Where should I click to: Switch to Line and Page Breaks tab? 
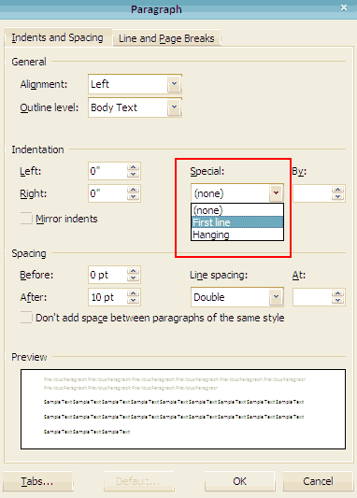coord(166,38)
